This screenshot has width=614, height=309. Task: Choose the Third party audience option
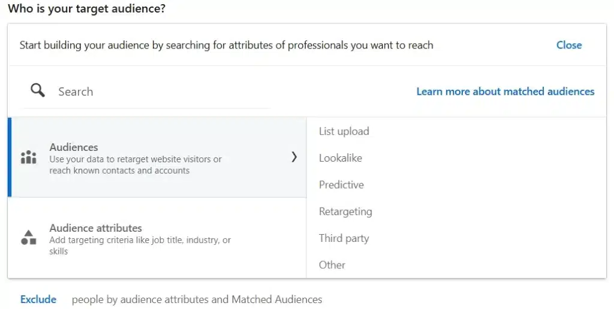pyautogui.click(x=344, y=238)
